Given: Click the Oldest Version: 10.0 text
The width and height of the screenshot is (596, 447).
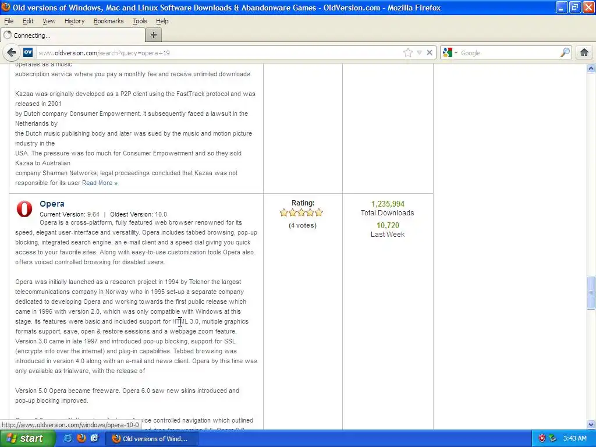Looking at the screenshot, I should (139, 214).
